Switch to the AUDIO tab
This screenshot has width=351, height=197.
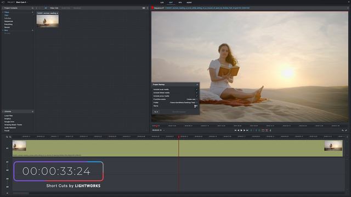[189, 2]
